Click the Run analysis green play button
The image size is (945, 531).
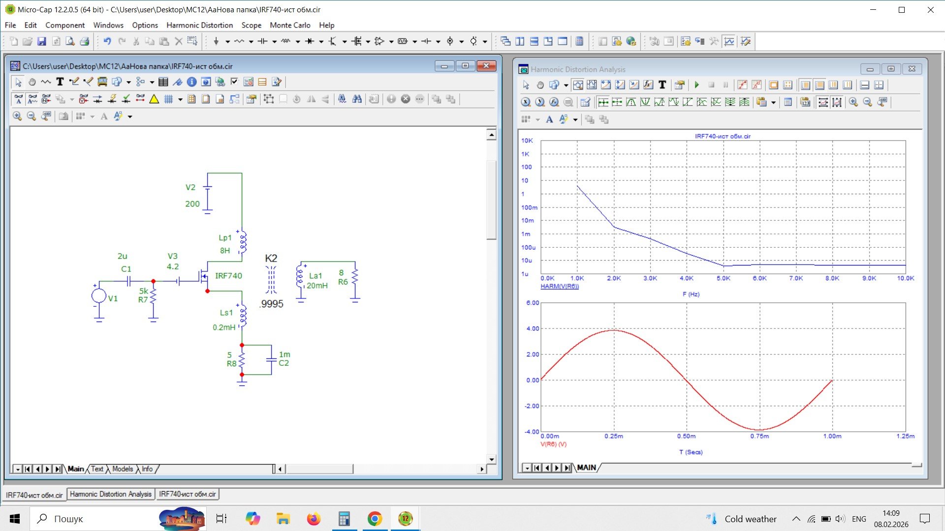click(x=696, y=85)
